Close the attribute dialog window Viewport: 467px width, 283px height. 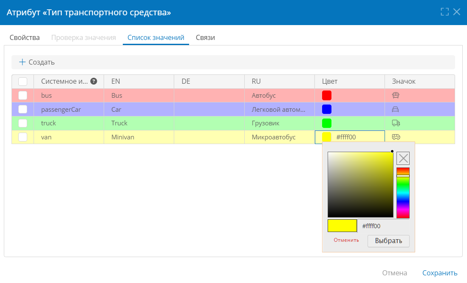(x=456, y=12)
